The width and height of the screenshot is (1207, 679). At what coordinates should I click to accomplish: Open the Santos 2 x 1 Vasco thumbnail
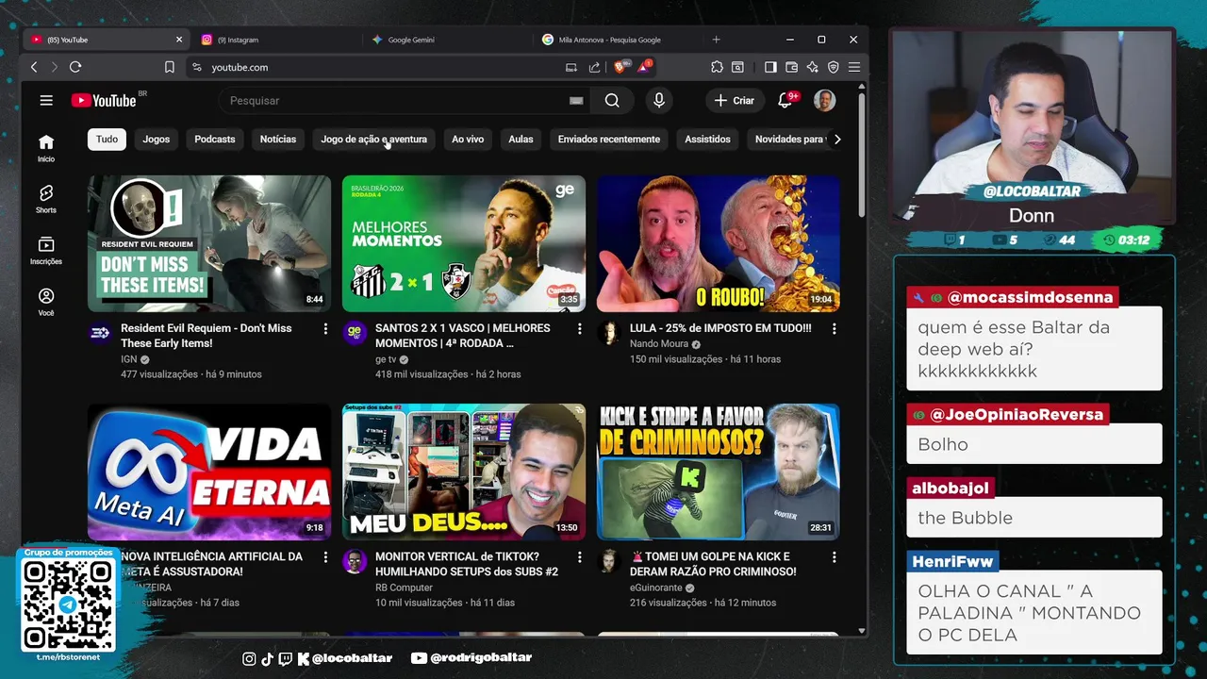tap(464, 243)
